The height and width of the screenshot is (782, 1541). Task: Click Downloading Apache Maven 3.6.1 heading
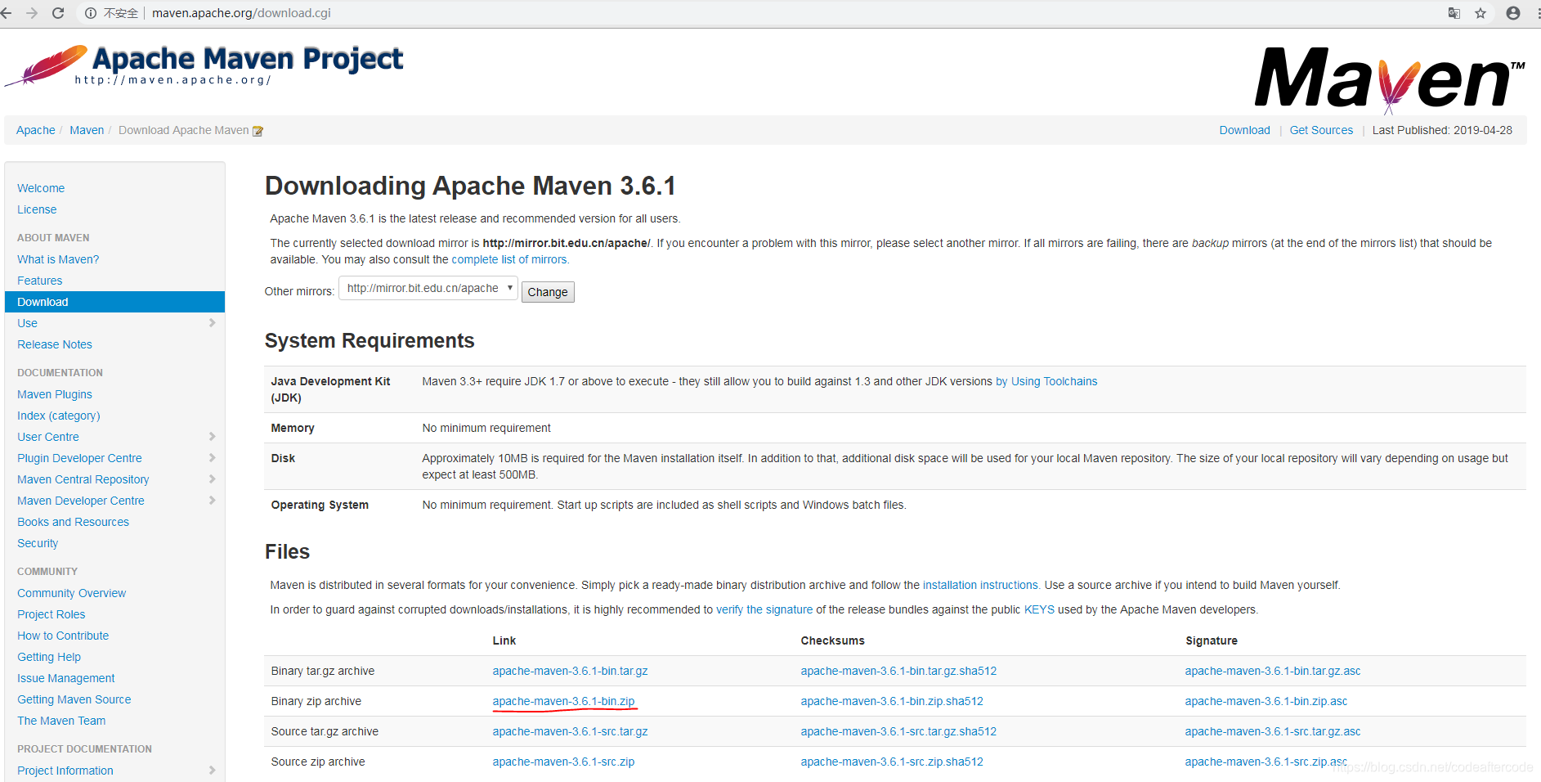470,186
